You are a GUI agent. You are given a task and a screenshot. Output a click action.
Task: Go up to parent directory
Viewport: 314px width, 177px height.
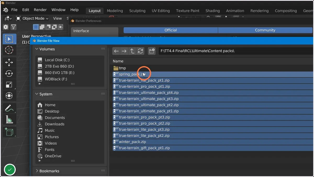click(132, 51)
